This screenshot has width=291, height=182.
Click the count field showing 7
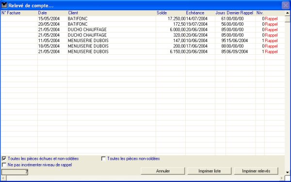coord(15,172)
